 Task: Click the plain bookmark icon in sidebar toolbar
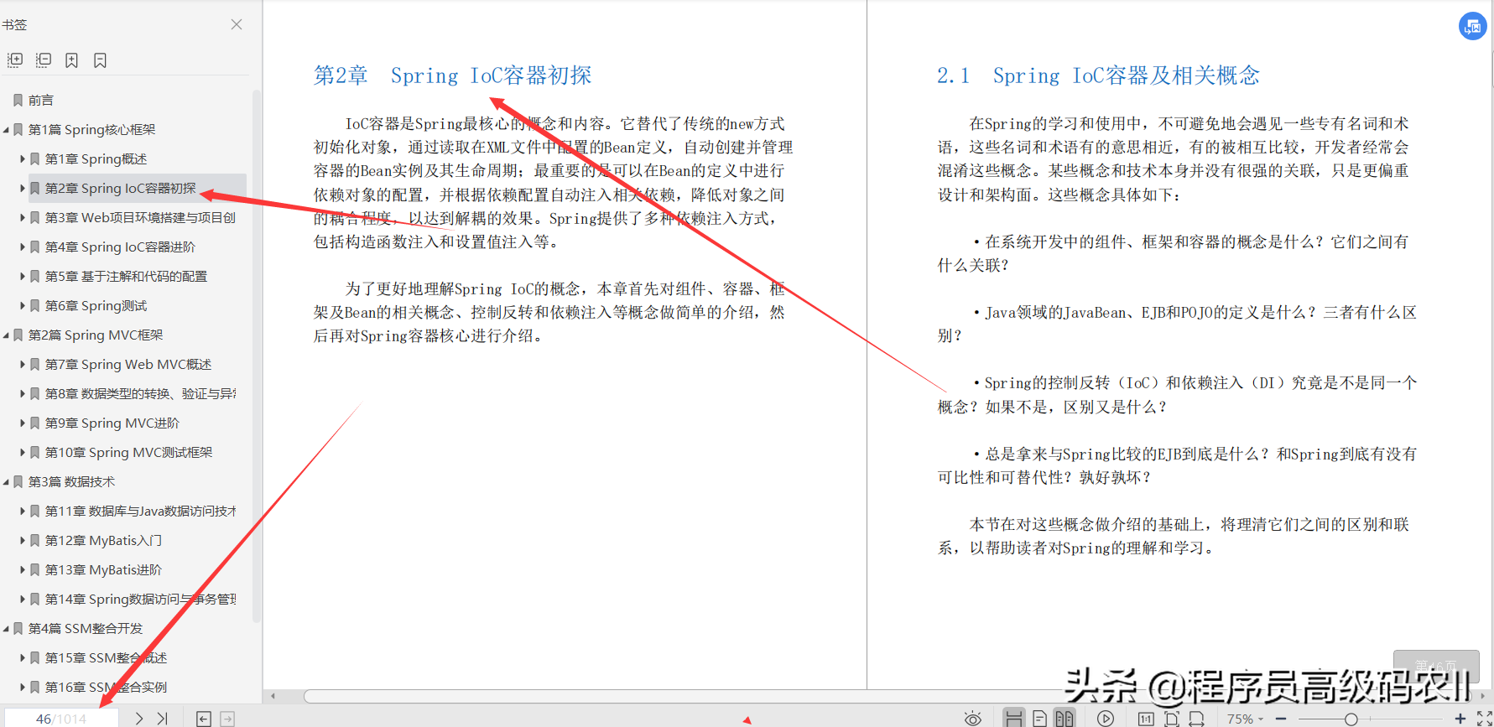[100, 60]
